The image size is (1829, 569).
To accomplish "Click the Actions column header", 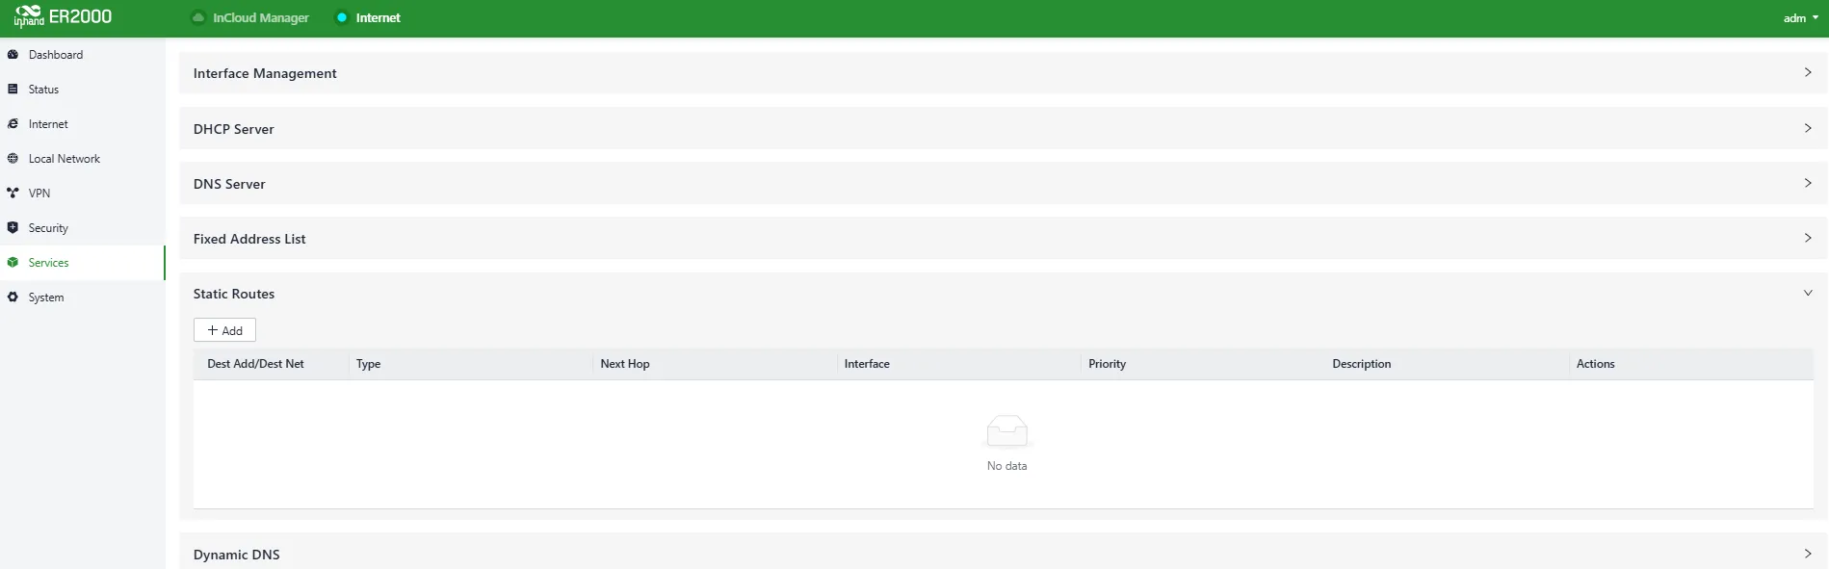I will pos(1595,364).
